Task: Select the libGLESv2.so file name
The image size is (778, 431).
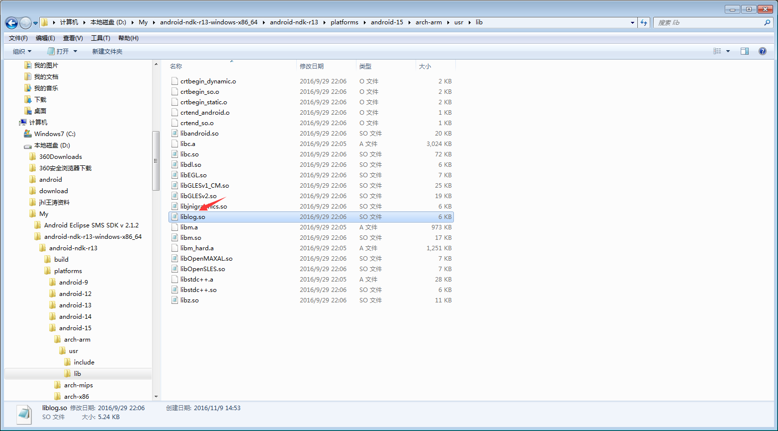Action: [198, 196]
